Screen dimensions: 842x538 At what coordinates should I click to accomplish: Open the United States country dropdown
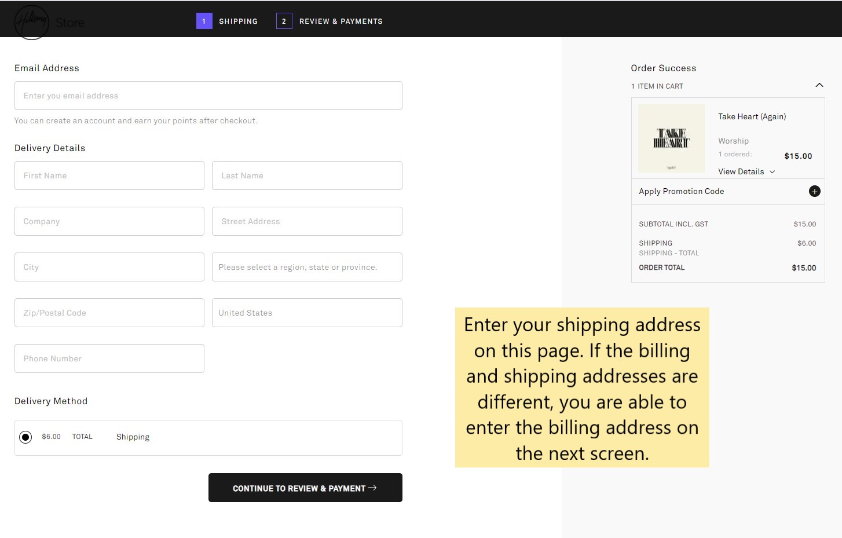point(307,313)
